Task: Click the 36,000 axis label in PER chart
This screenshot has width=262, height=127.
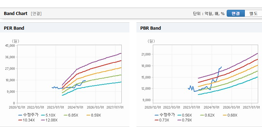Action: coord(10,57)
